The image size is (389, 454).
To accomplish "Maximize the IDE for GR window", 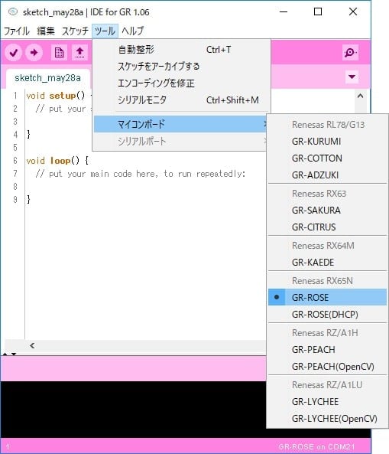I will (318, 12).
